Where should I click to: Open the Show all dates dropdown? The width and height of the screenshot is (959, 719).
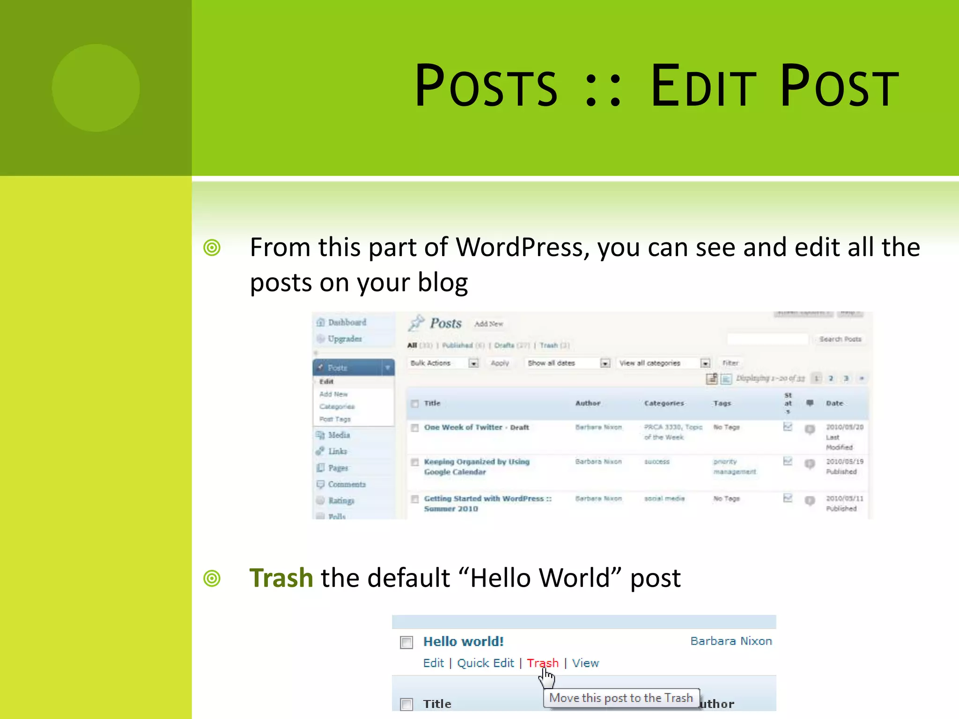pyautogui.click(x=568, y=363)
